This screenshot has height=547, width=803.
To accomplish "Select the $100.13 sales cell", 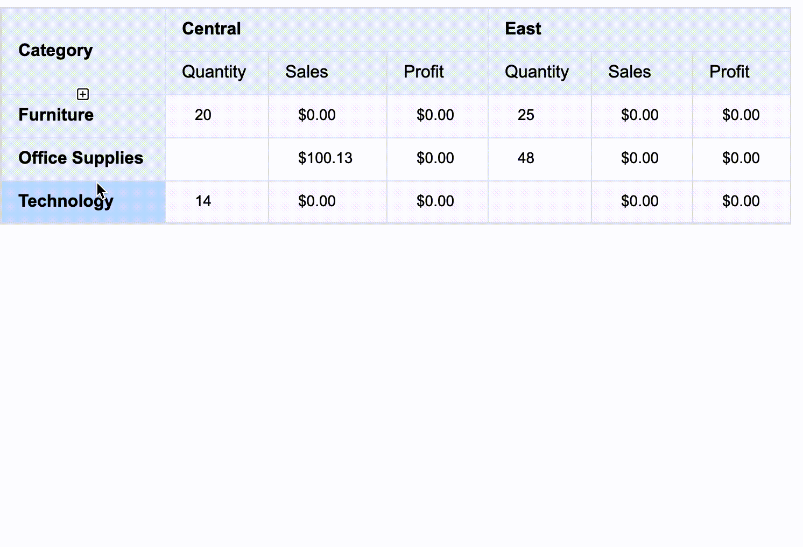I will (325, 158).
